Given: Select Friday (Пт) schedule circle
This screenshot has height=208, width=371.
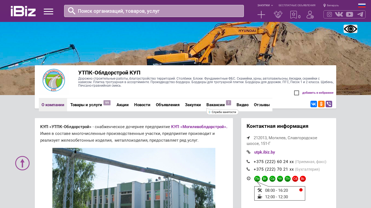Looking at the screenshot, I should pyautogui.click(x=288, y=179).
